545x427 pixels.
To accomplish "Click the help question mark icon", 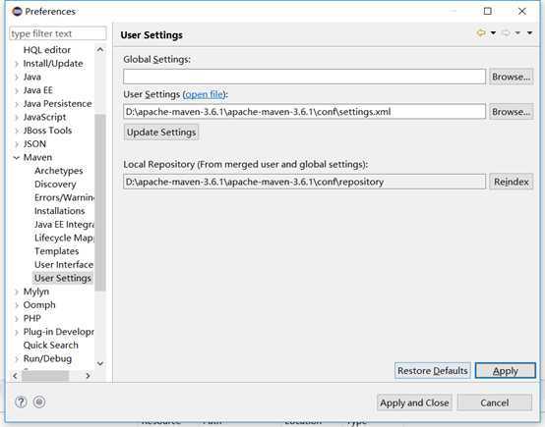I will (21, 402).
